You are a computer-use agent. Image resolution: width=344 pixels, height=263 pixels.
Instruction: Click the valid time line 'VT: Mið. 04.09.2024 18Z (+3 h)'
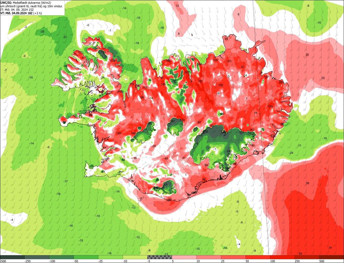pos(21,13)
